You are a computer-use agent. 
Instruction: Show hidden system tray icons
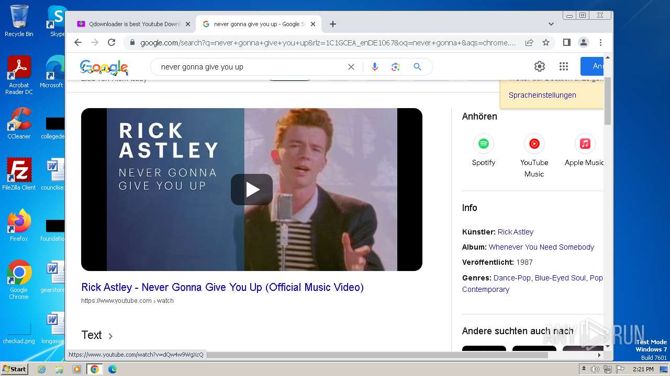[x=584, y=369]
